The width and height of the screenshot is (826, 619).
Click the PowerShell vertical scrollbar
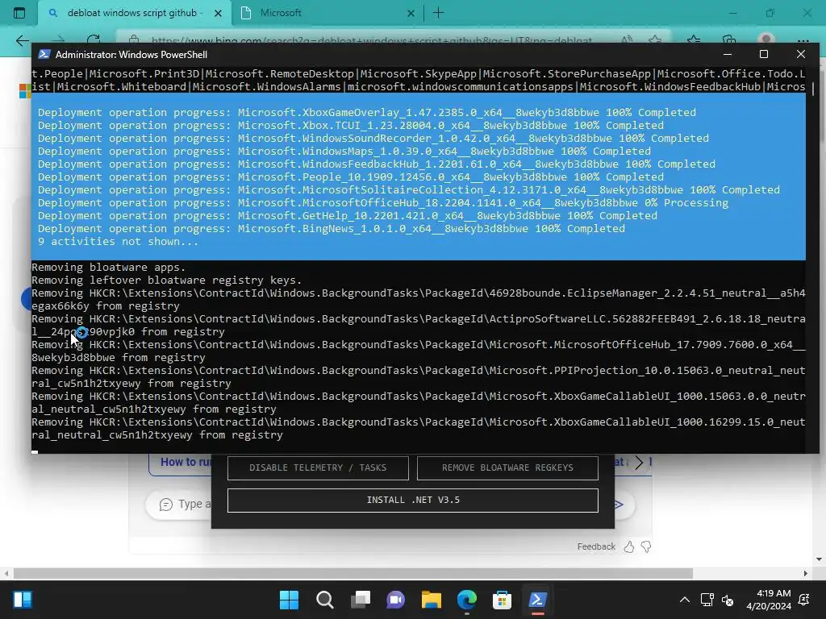[x=813, y=89]
